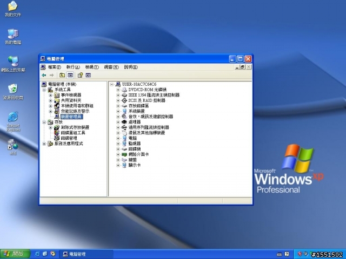The height and width of the screenshot is (259, 346).
Task: Minimize the inner MMC child window
Action: click(x=237, y=67)
